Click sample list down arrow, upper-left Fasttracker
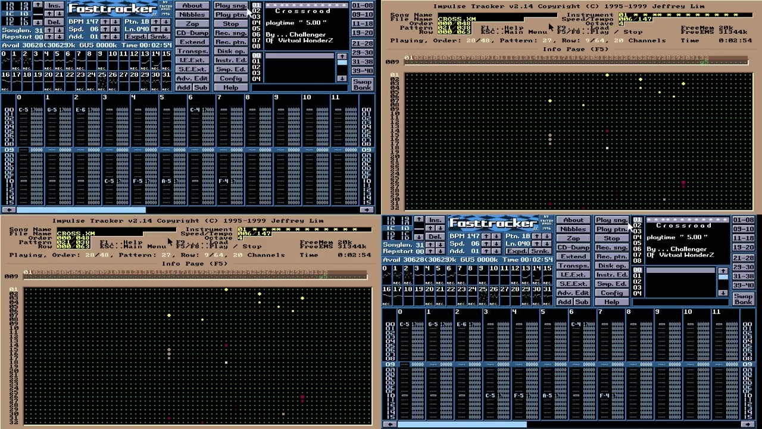This screenshot has height=429, width=762. pos(342,79)
